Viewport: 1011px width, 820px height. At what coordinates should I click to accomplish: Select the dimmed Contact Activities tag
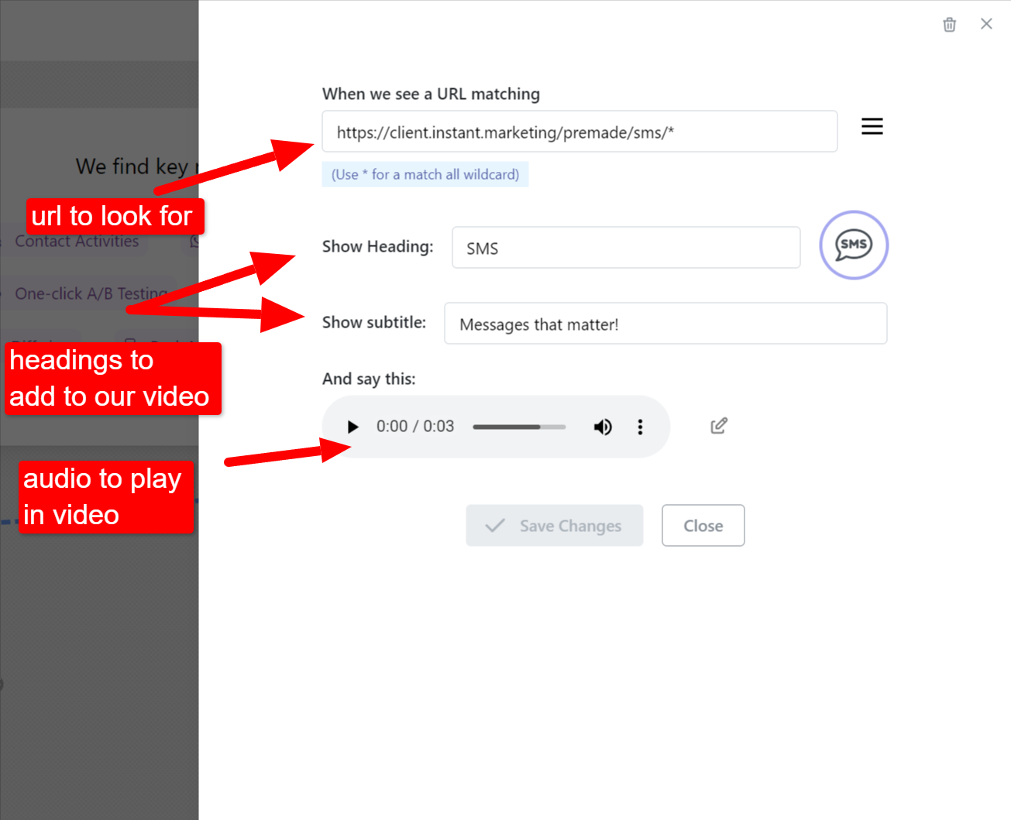coord(76,242)
